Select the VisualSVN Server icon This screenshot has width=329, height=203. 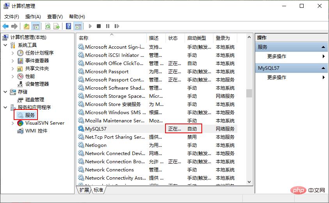pos(20,123)
